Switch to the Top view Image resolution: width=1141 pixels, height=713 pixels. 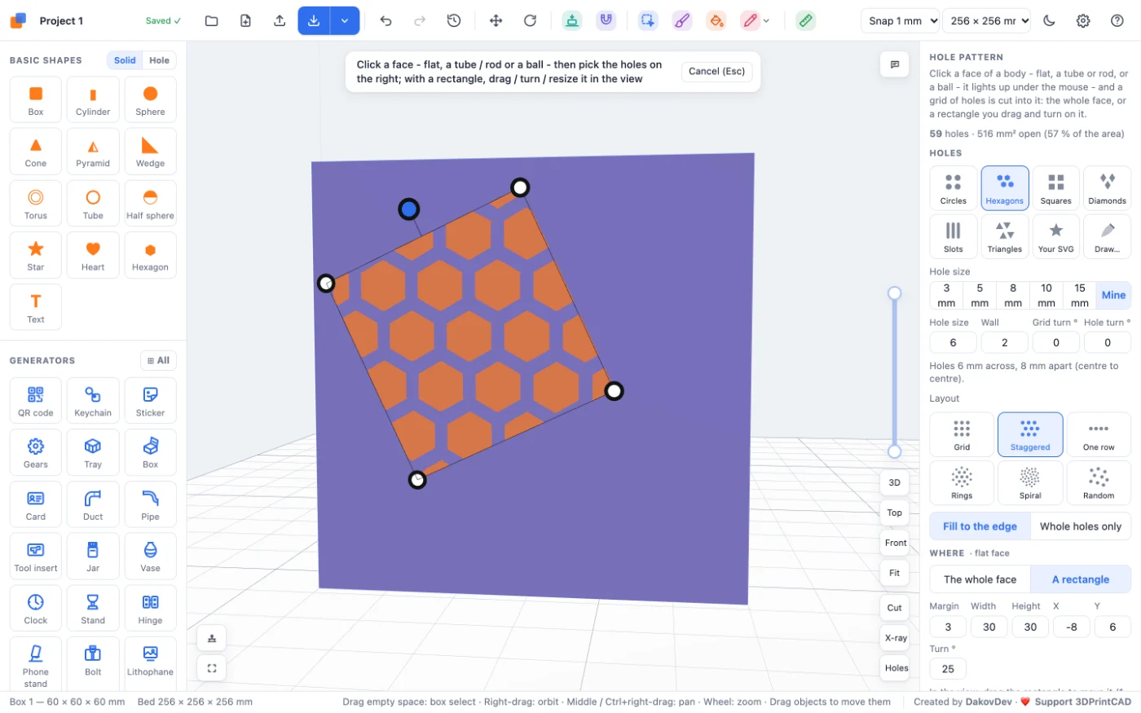(895, 513)
